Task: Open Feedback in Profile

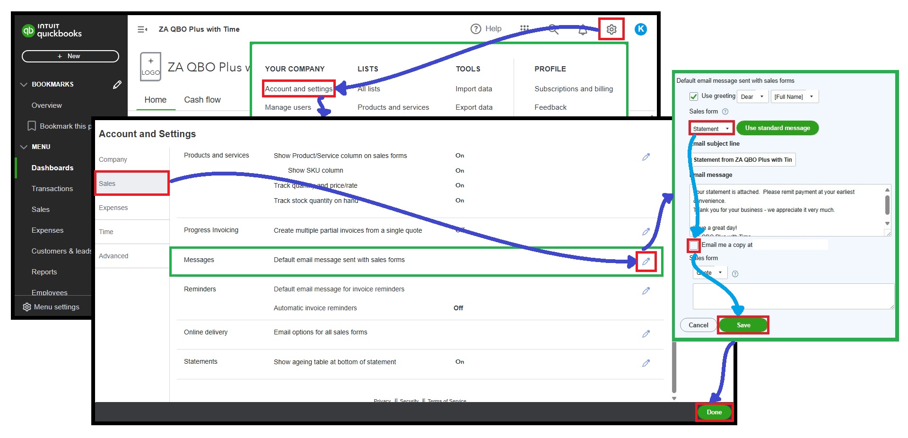Action: click(x=550, y=107)
